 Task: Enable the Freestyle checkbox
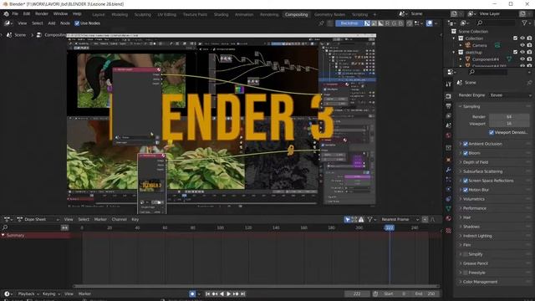point(466,273)
